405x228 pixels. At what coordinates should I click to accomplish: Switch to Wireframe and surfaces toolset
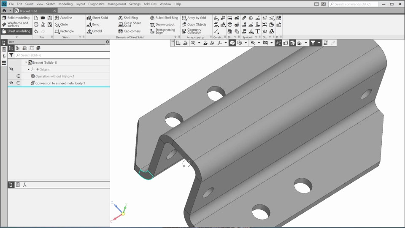tap(16, 24)
